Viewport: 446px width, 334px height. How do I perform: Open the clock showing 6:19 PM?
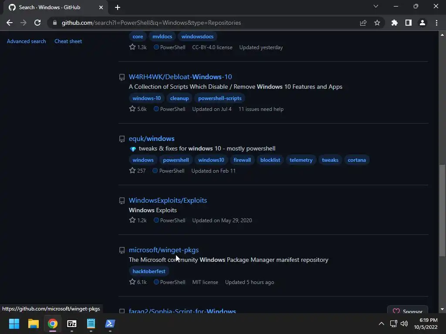pos(426,324)
